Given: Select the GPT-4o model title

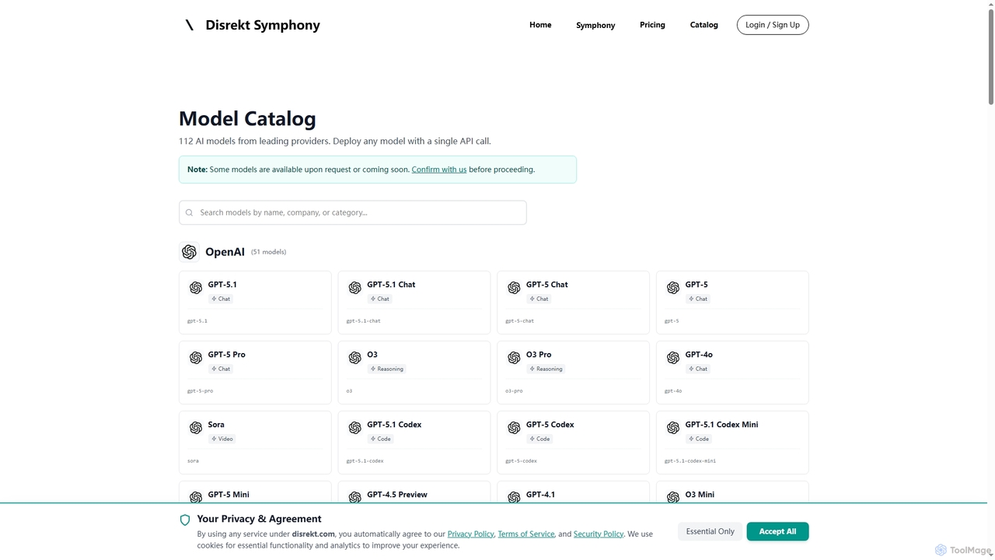Looking at the screenshot, I should click(x=699, y=355).
